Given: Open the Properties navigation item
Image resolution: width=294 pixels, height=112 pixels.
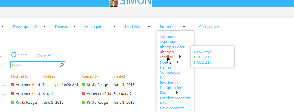Looking at the screenshot, I should click(168, 27).
